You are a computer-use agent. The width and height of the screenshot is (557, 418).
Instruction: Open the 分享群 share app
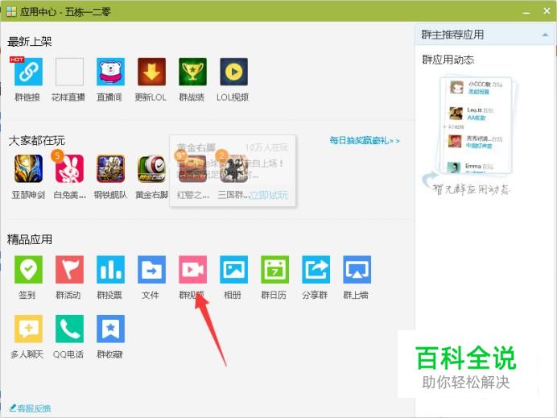(316, 270)
